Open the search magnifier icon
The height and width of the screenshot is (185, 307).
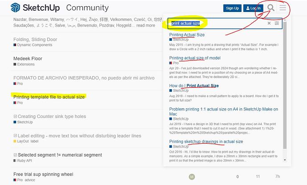click(x=271, y=8)
